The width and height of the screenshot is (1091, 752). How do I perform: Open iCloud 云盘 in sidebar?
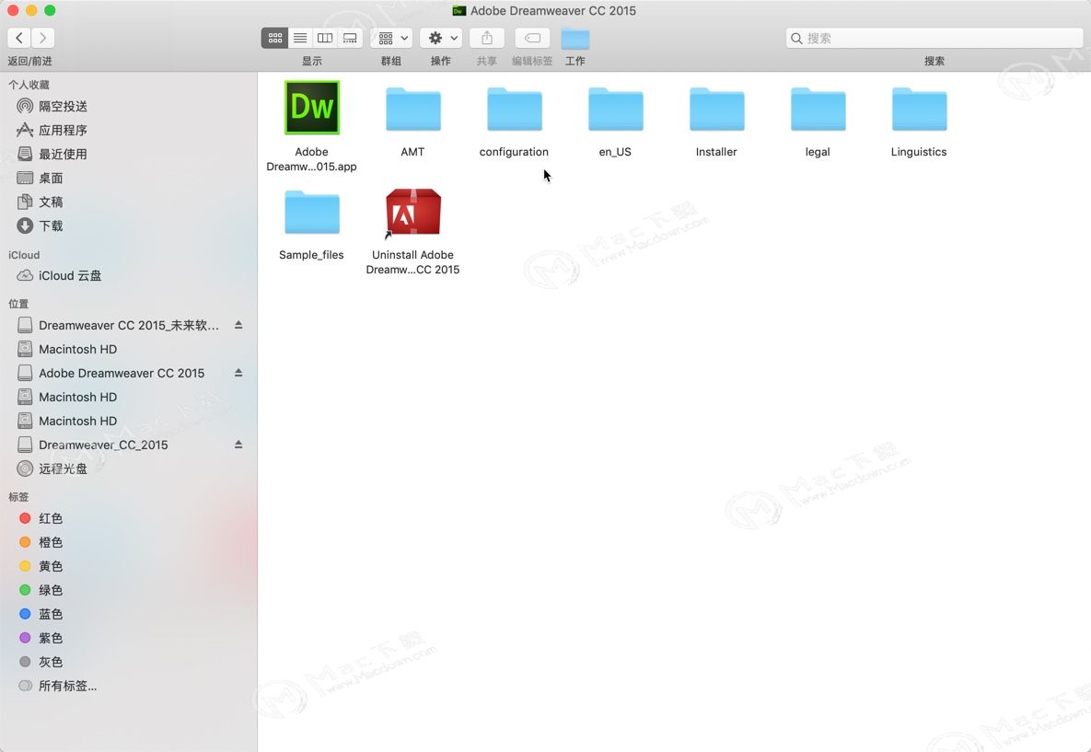point(60,275)
